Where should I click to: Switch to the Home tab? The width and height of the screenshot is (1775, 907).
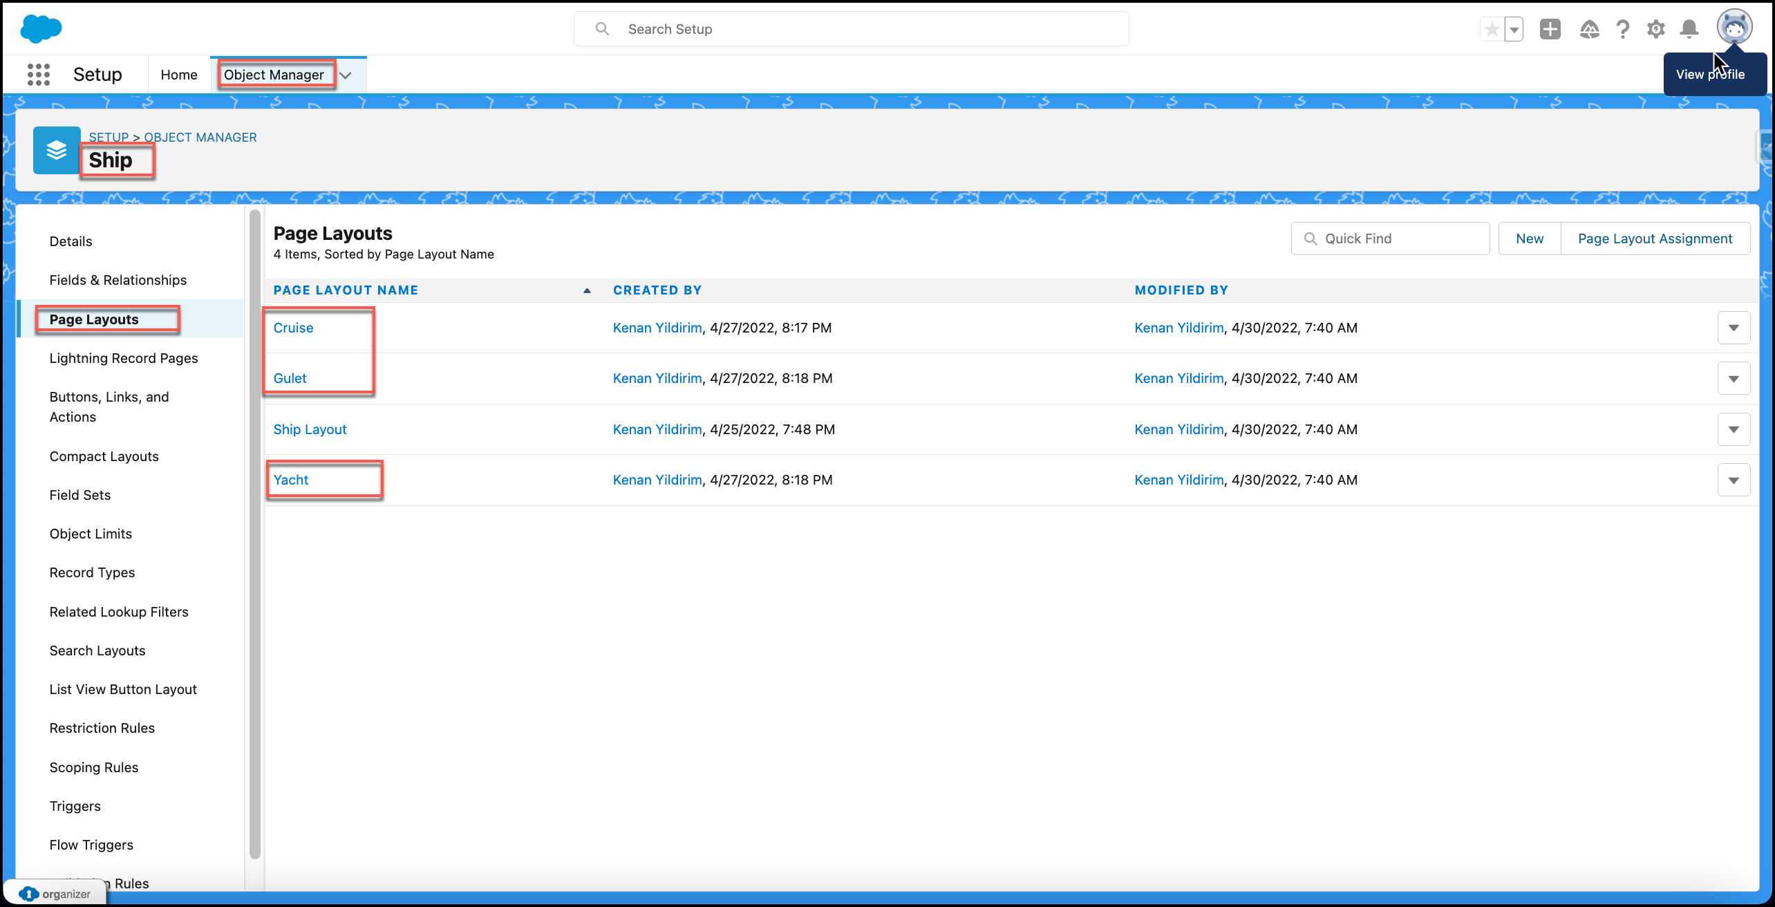(179, 75)
